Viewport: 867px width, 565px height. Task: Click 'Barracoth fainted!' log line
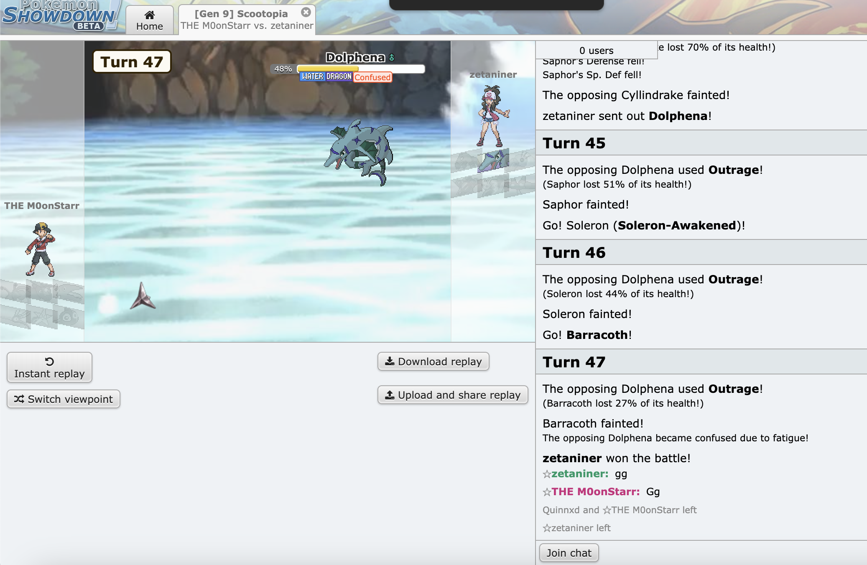coord(593,423)
